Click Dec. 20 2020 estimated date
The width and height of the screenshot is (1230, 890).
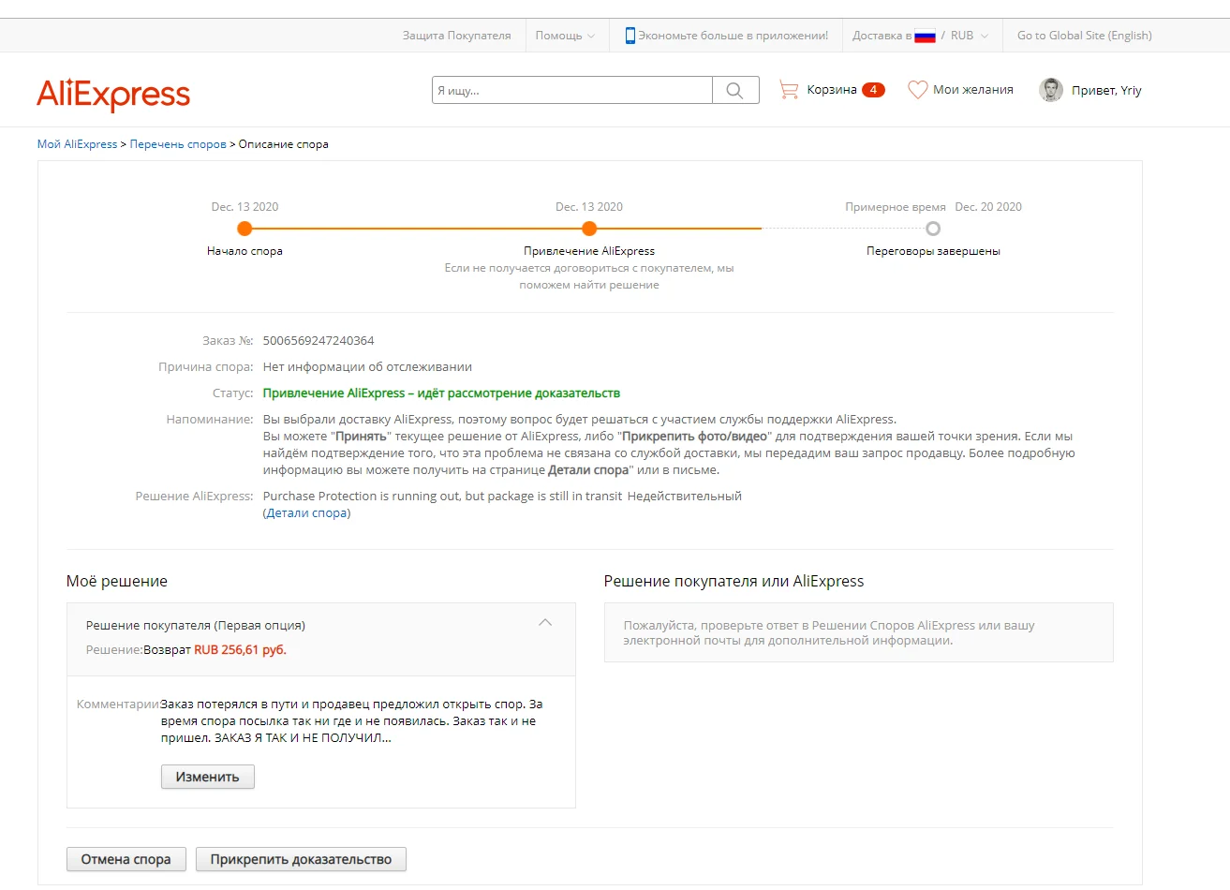point(988,207)
